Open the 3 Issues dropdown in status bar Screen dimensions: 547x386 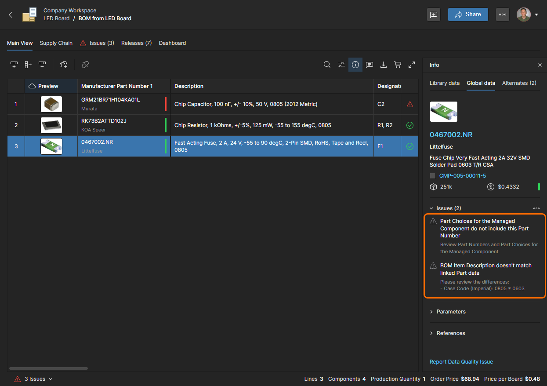[x=38, y=379]
